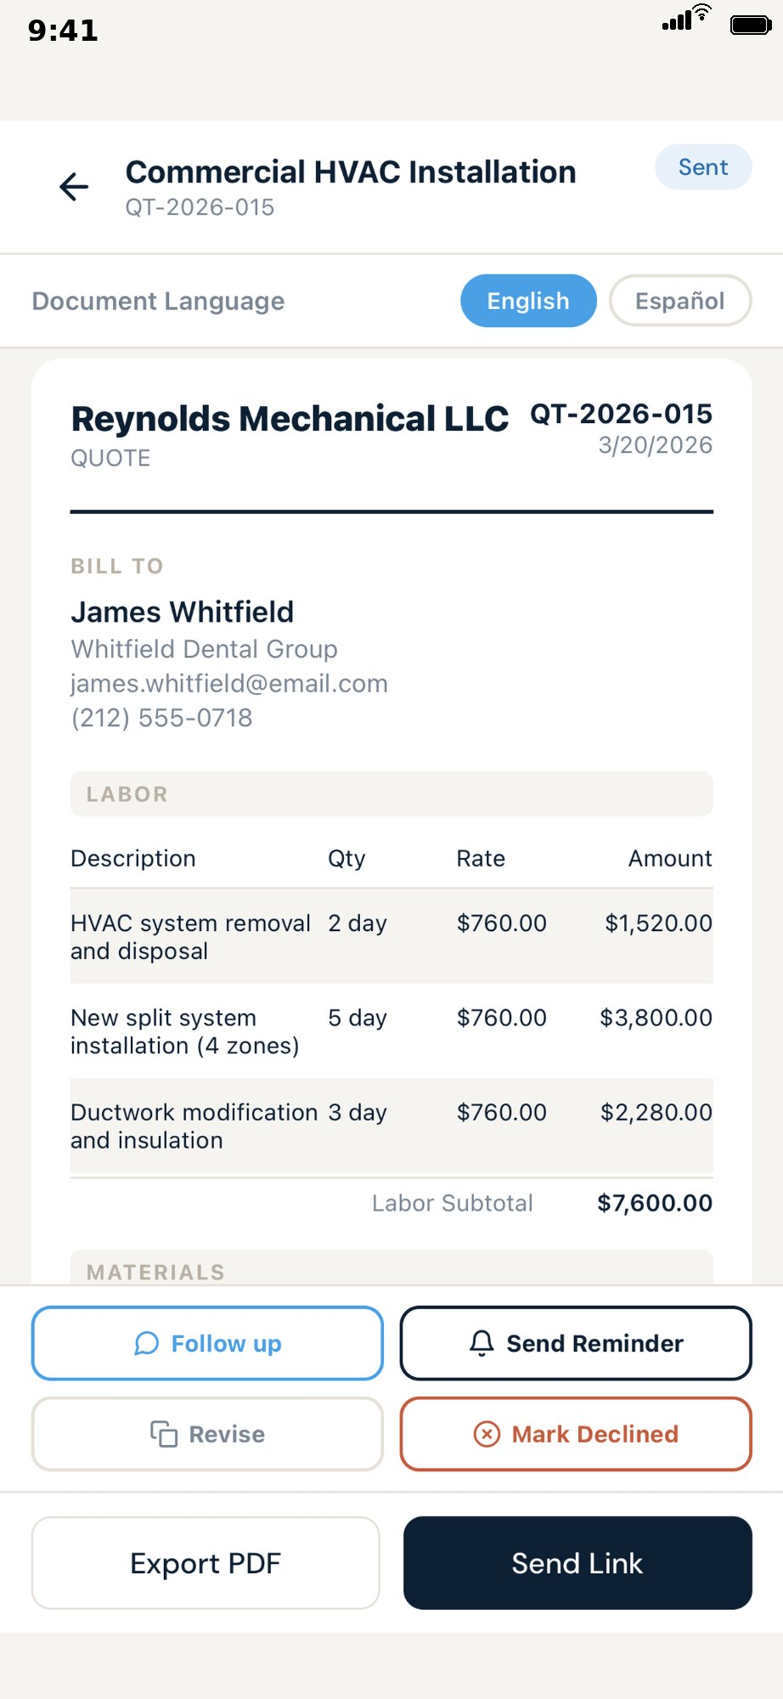The width and height of the screenshot is (783, 1699).
Task: Select the Labor section header
Action: pos(391,794)
